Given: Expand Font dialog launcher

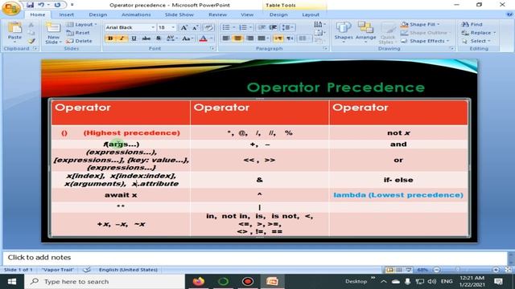Looking at the screenshot, I should [212, 48].
